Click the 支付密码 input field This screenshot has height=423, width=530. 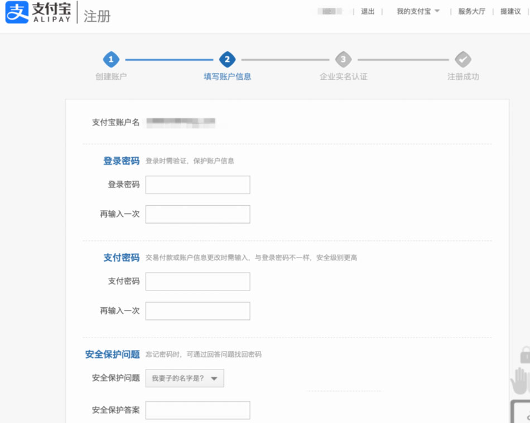pyautogui.click(x=197, y=281)
